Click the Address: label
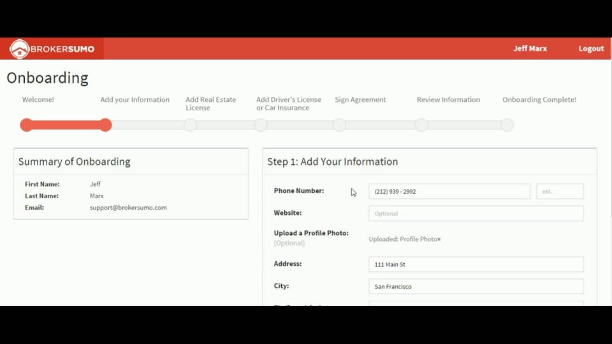612x344 pixels. (x=288, y=264)
